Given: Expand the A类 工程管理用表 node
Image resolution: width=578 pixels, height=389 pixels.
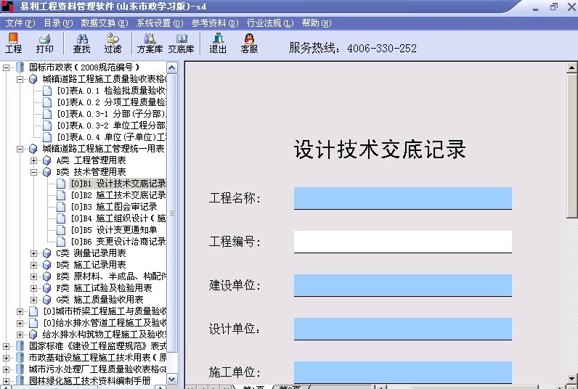Looking at the screenshot, I should click(34, 160).
